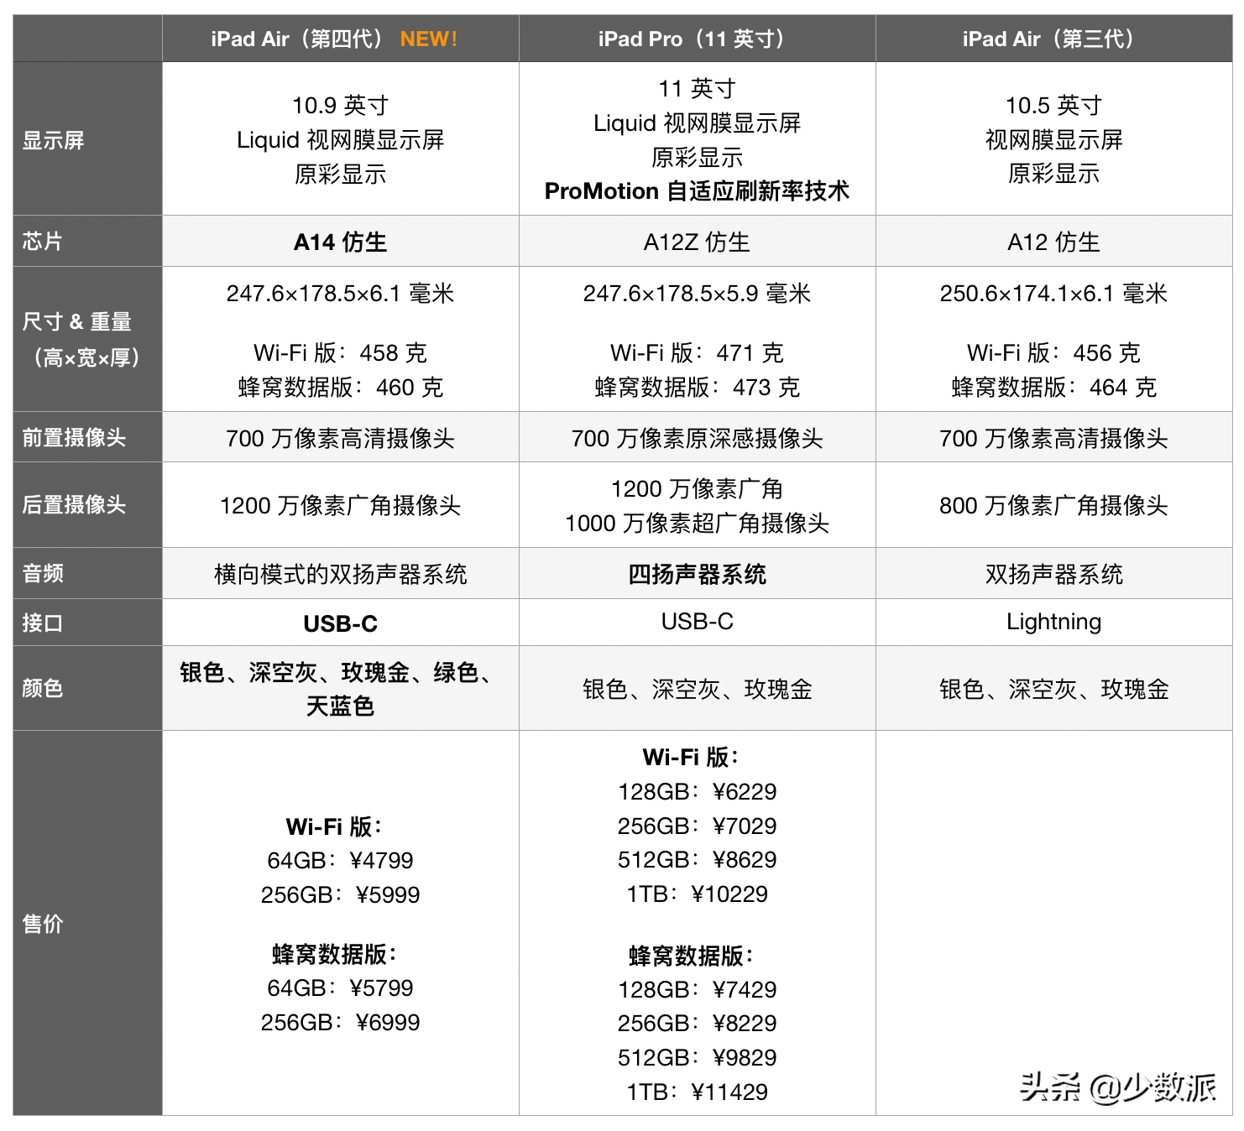The image size is (1244, 1131).
Task: Click the 1200 万像素广角摄像头 cell
Action: coord(340,506)
